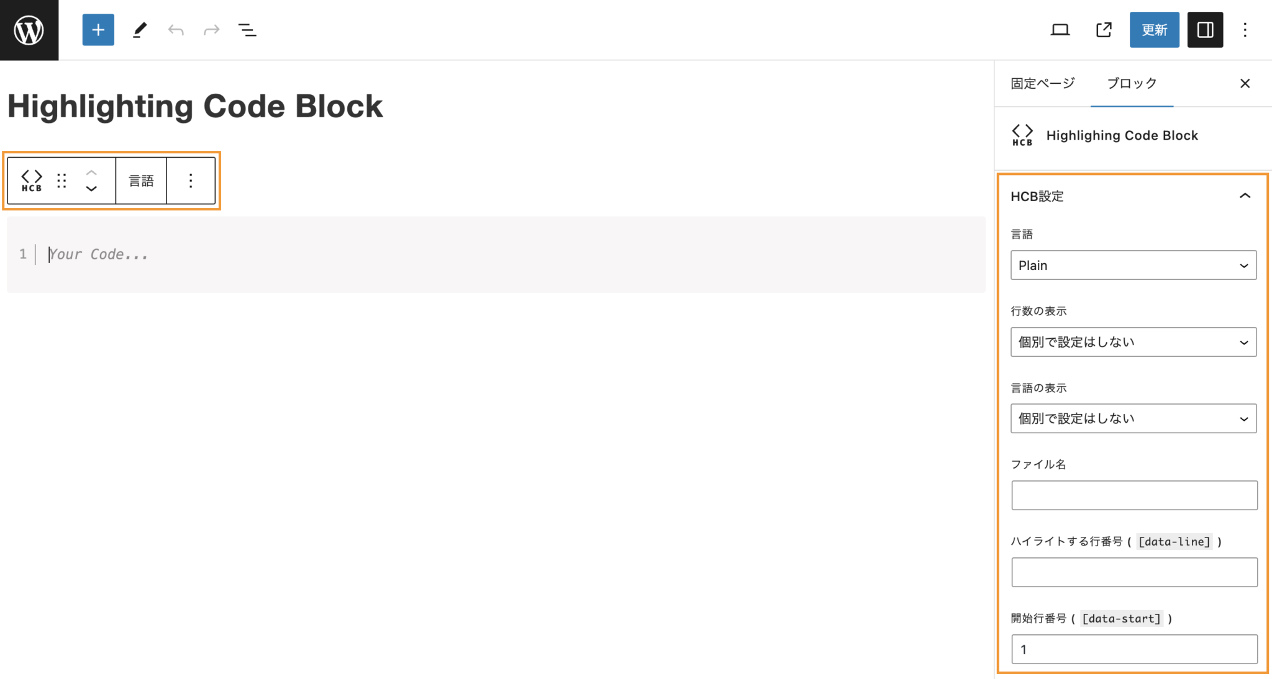Open the 言語 dropdown showing Plain
The width and height of the screenshot is (1272, 679).
point(1132,265)
